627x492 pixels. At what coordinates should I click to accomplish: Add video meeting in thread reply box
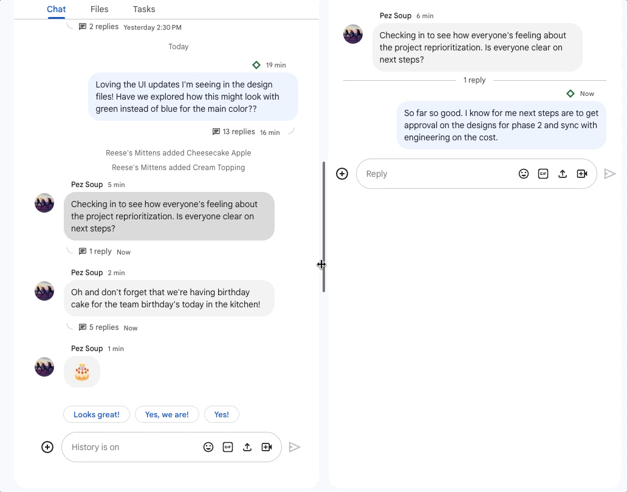(x=582, y=174)
